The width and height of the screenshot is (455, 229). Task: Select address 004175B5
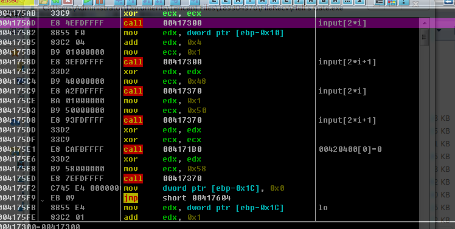pos(18,43)
